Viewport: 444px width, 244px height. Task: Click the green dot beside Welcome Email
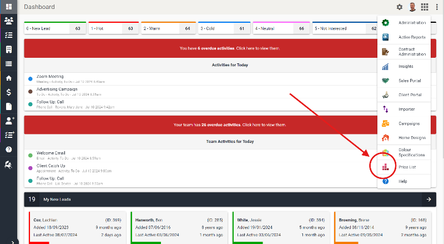point(31,156)
